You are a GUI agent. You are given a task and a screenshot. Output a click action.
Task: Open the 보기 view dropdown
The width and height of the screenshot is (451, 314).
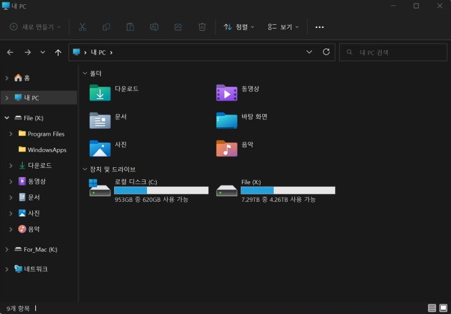[x=283, y=27]
